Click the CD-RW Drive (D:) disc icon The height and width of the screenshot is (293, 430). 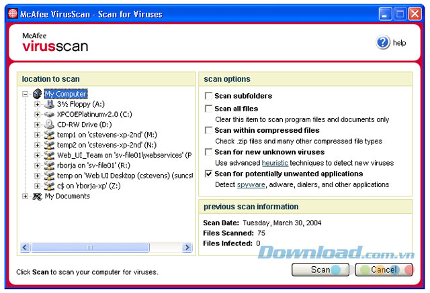(49, 125)
